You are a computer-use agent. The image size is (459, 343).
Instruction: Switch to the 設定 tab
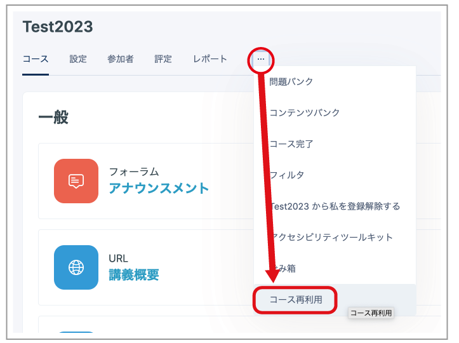(x=78, y=59)
